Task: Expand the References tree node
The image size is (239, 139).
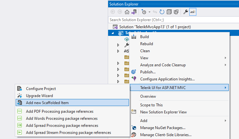Action: coord(118,51)
